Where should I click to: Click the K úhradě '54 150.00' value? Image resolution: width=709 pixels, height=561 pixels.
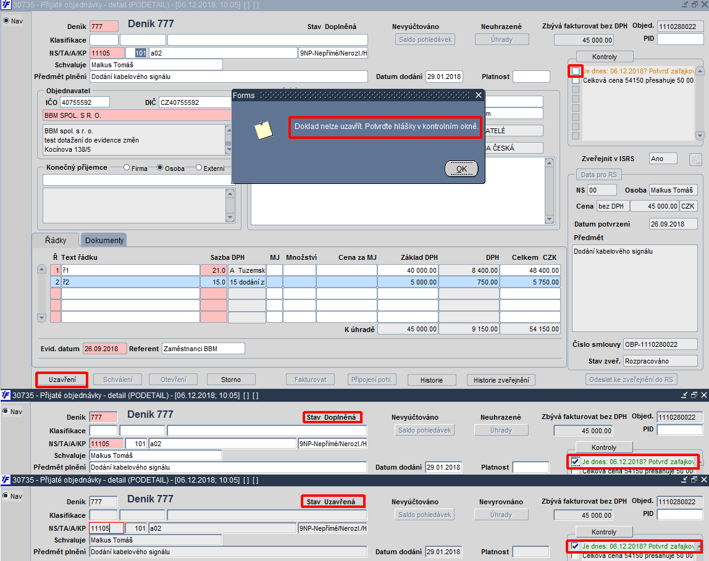(530, 329)
